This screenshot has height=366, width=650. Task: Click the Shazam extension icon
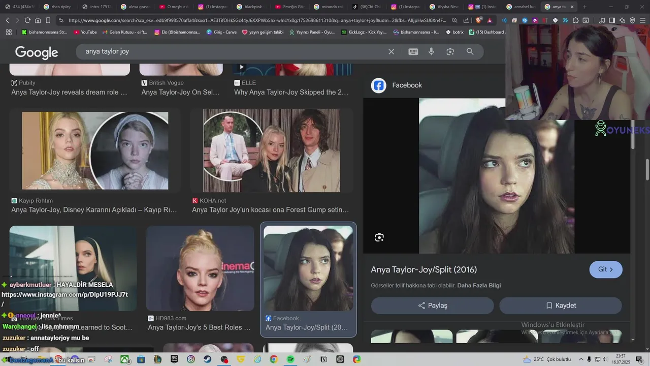coord(525,20)
